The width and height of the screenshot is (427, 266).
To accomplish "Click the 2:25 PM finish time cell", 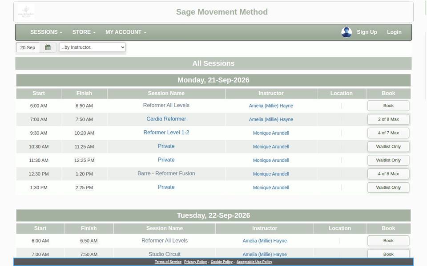I will tap(84, 188).
